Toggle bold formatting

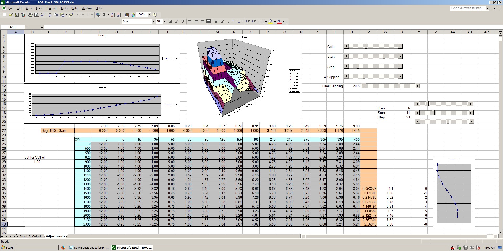[x=170, y=22]
